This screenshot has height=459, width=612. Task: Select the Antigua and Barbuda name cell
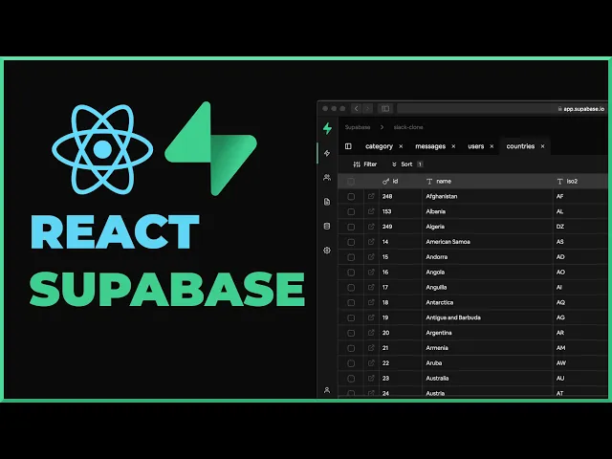488,317
